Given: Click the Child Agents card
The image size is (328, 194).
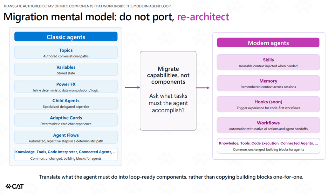Looking at the screenshot, I should coord(66,104).
